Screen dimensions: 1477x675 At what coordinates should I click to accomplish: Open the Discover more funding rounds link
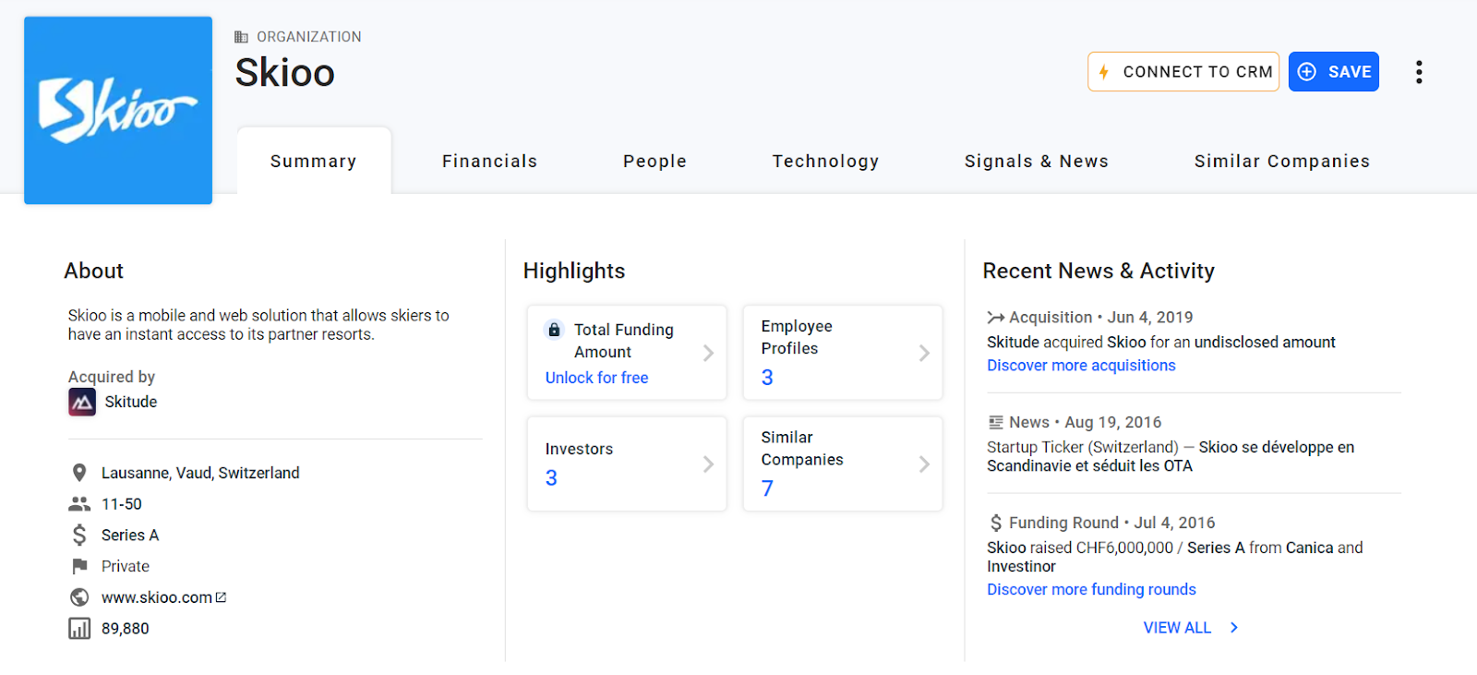[x=1091, y=590]
